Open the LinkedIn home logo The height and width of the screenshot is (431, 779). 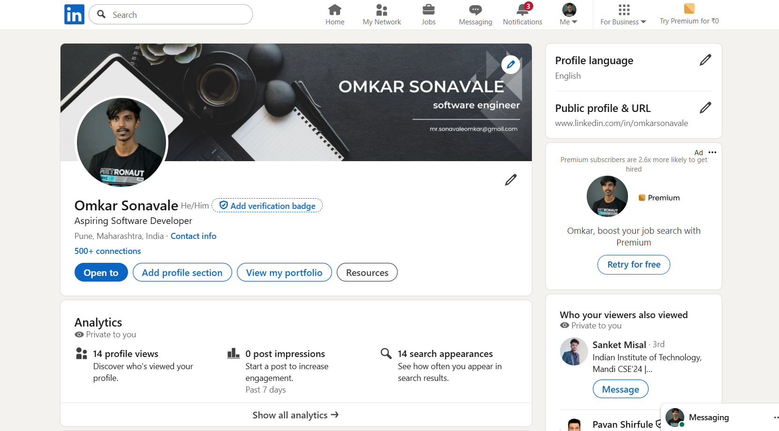pyautogui.click(x=74, y=15)
